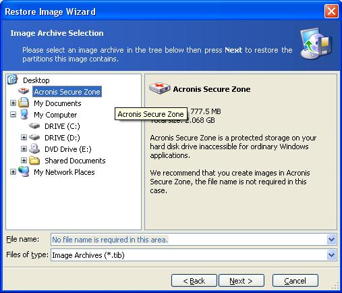Click the My Computer icon

click(x=24, y=114)
